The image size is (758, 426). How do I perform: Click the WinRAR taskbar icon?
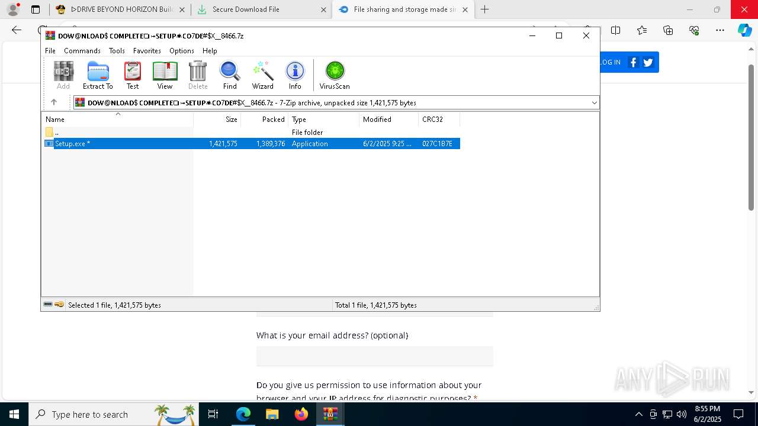(330, 414)
